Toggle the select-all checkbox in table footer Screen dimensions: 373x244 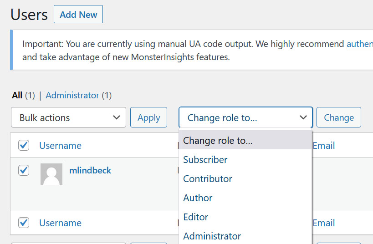coord(24,223)
